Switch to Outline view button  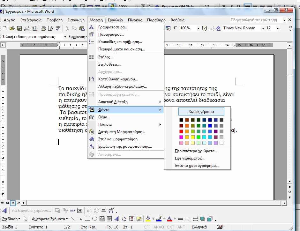19,203
